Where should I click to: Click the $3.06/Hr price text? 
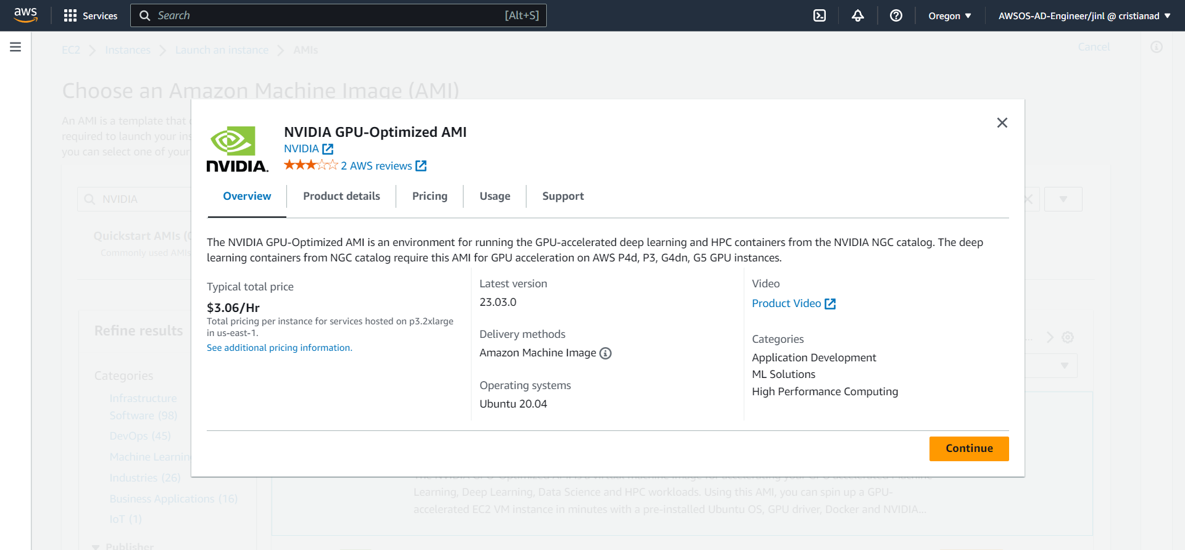click(x=233, y=308)
